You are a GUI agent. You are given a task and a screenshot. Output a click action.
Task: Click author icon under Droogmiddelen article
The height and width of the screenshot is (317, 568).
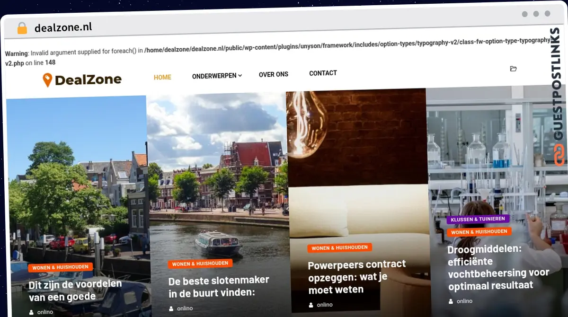[451, 301]
